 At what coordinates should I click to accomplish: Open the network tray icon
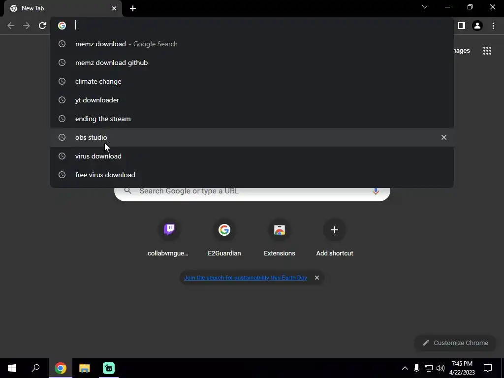pos(429,368)
